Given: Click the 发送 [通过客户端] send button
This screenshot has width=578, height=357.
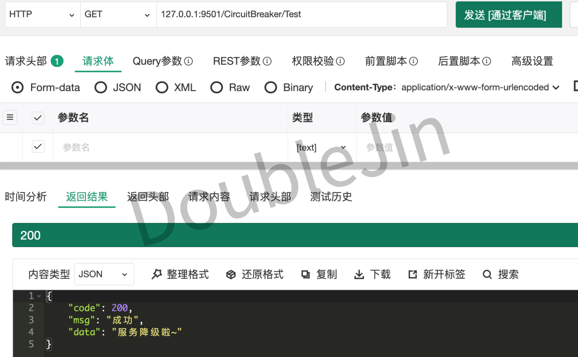Looking at the screenshot, I should (509, 15).
